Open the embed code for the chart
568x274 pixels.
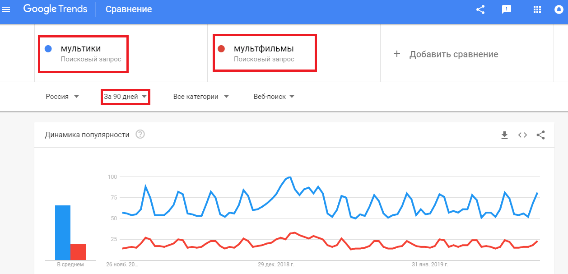[522, 134]
